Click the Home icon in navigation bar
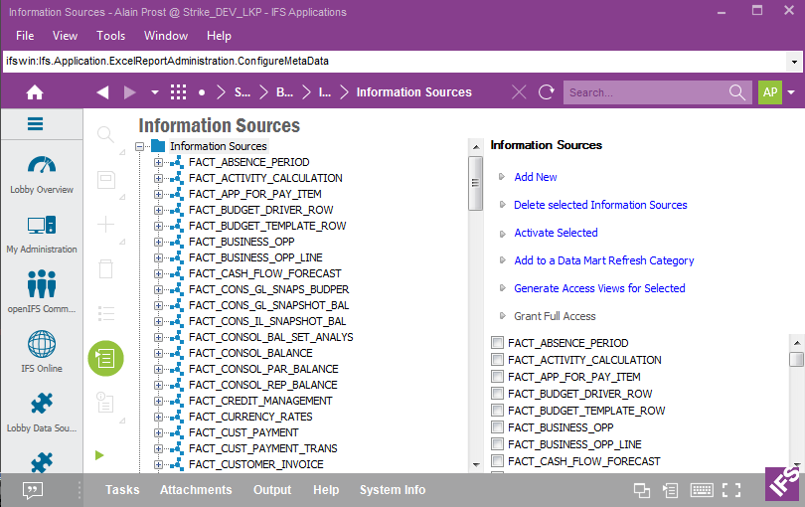The width and height of the screenshot is (805, 507). (35, 92)
